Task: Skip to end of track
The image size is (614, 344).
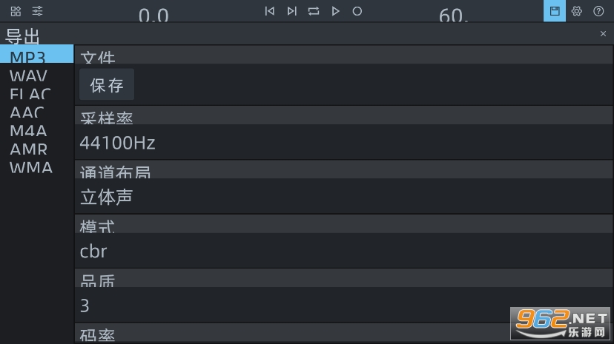Action: (291, 11)
